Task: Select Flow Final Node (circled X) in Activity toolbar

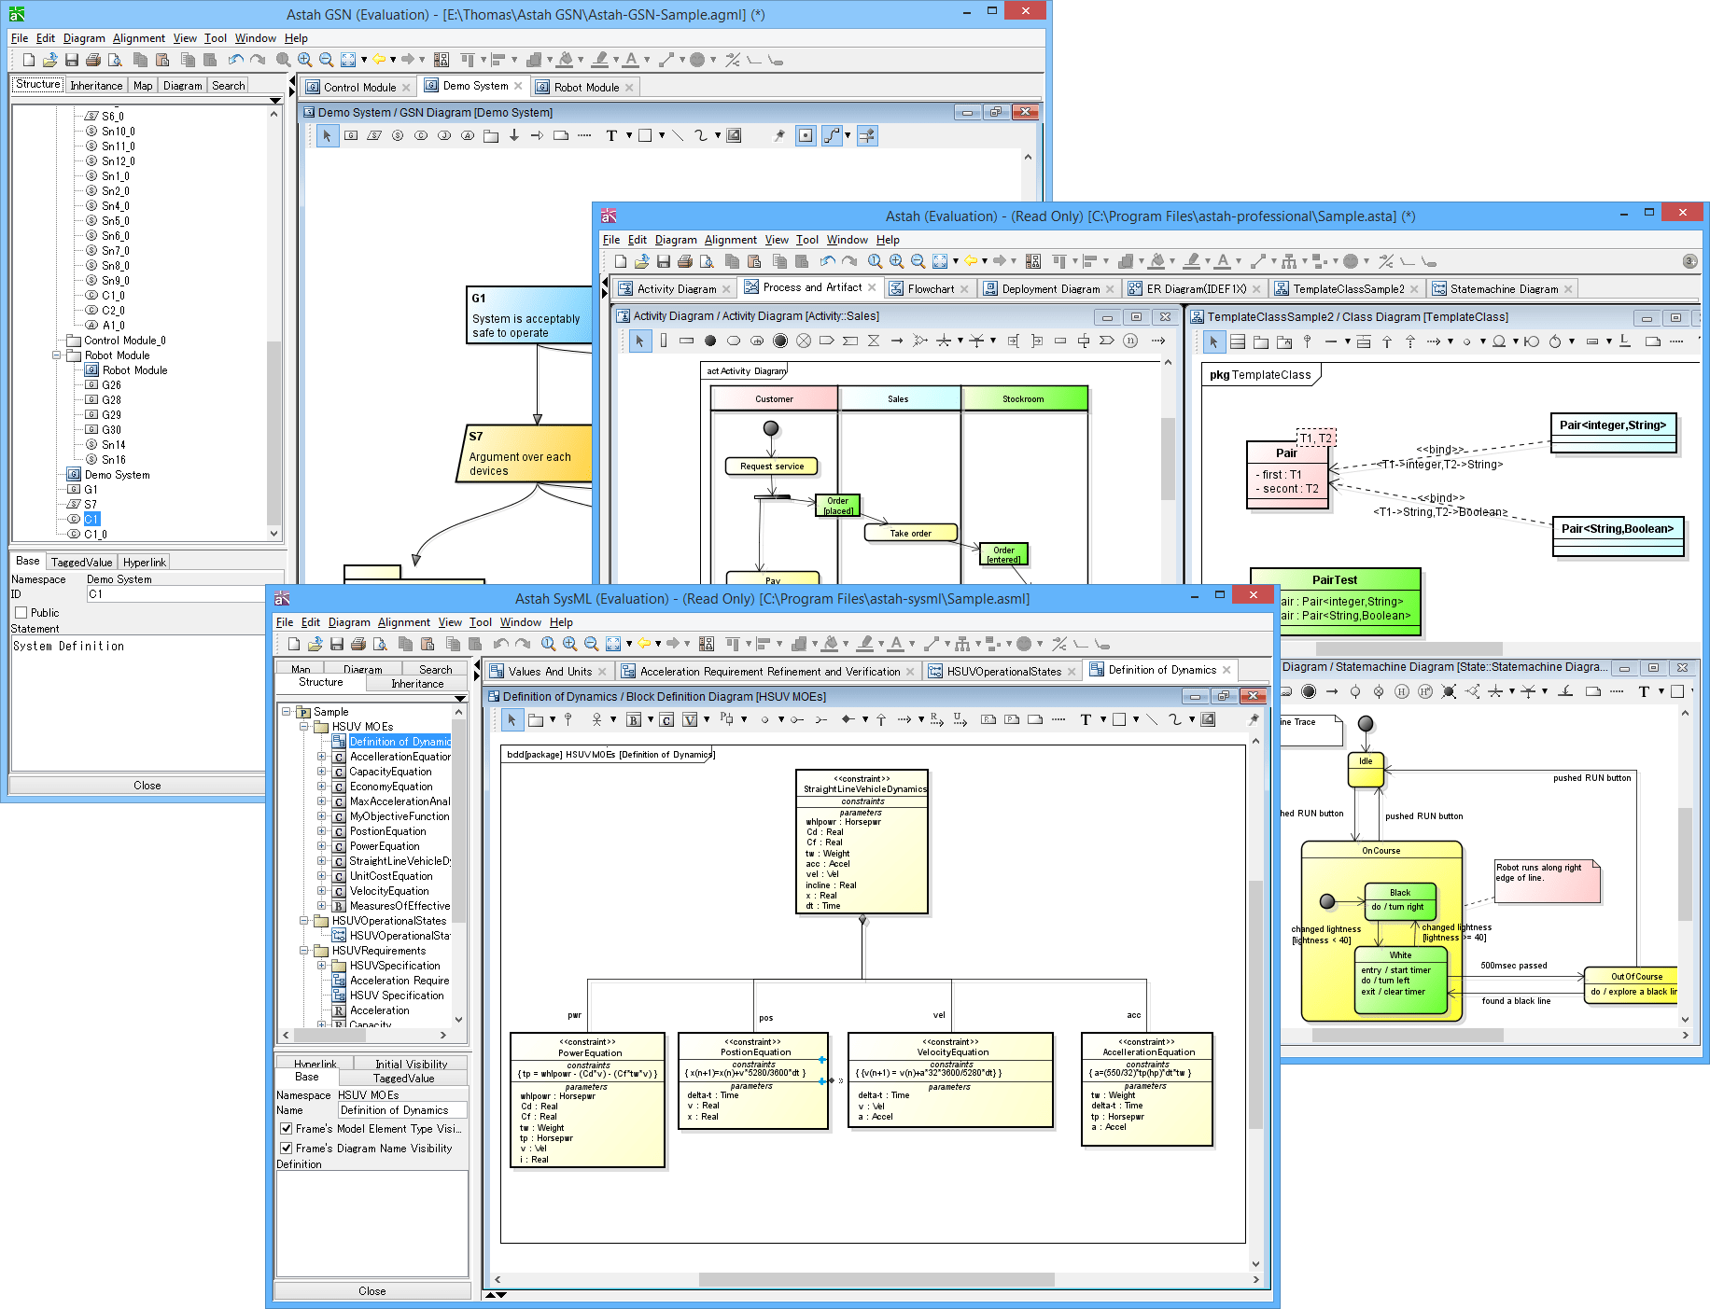Action: click(x=804, y=341)
